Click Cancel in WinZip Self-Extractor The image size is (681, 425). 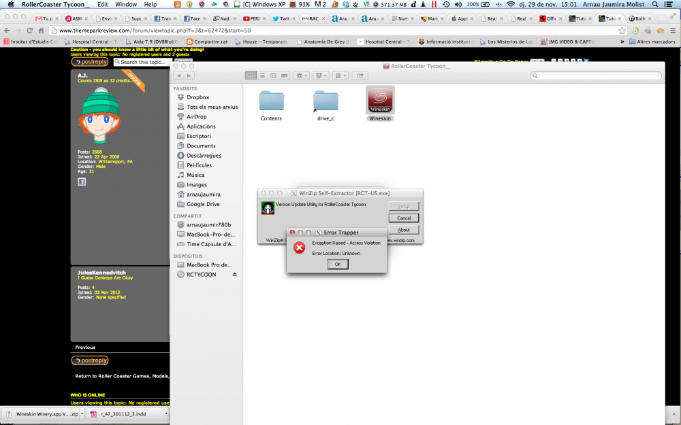coord(403,218)
